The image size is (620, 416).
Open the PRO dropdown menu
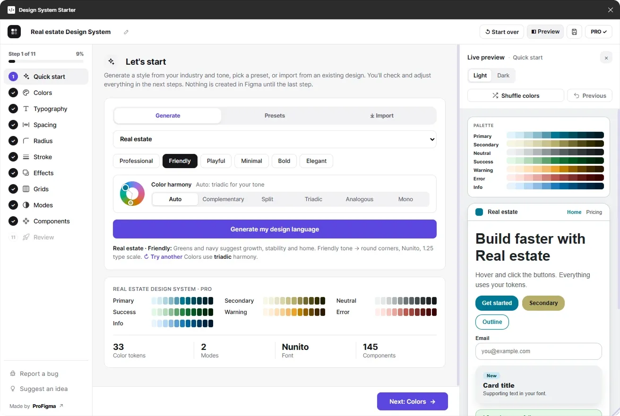coord(599,32)
